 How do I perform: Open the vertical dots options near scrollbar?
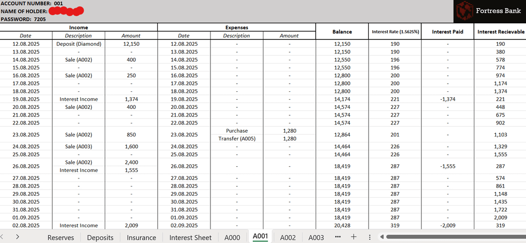pyautogui.click(x=370, y=237)
